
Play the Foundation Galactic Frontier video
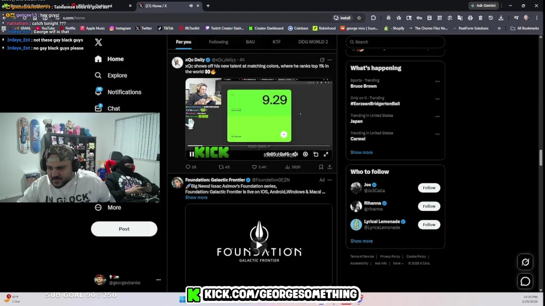(x=259, y=245)
